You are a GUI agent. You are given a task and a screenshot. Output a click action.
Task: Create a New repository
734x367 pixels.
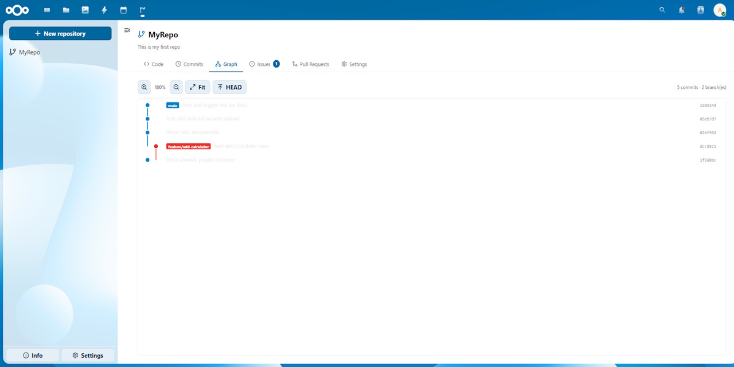[x=60, y=33]
